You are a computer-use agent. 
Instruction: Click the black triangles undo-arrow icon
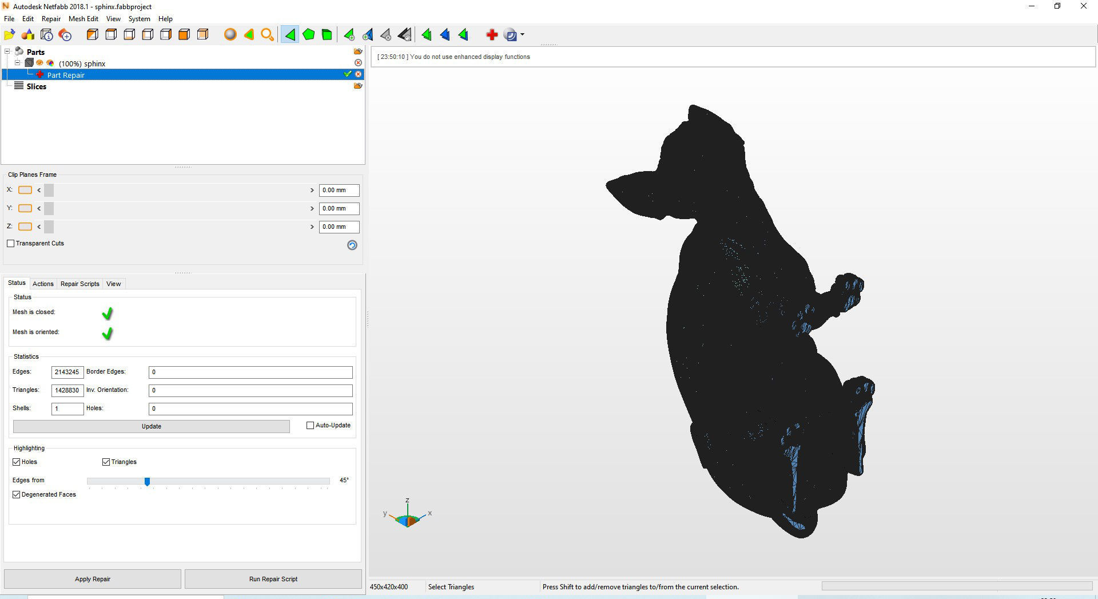pyautogui.click(x=404, y=35)
